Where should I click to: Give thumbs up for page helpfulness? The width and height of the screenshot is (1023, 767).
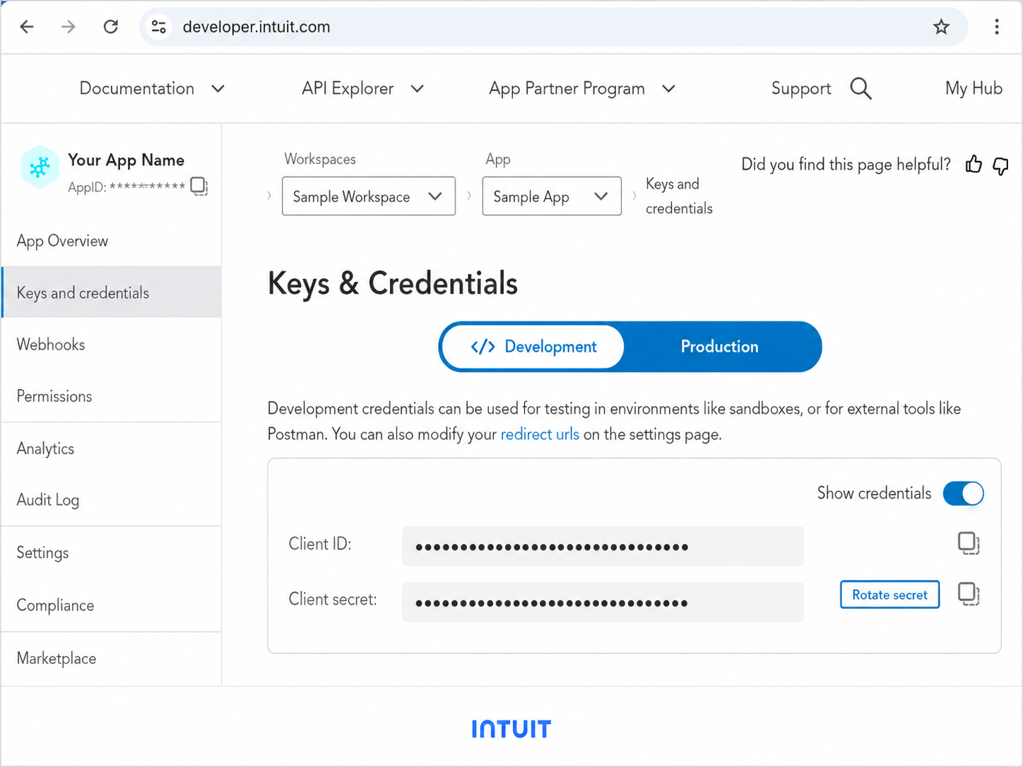pyautogui.click(x=974, y=165)
